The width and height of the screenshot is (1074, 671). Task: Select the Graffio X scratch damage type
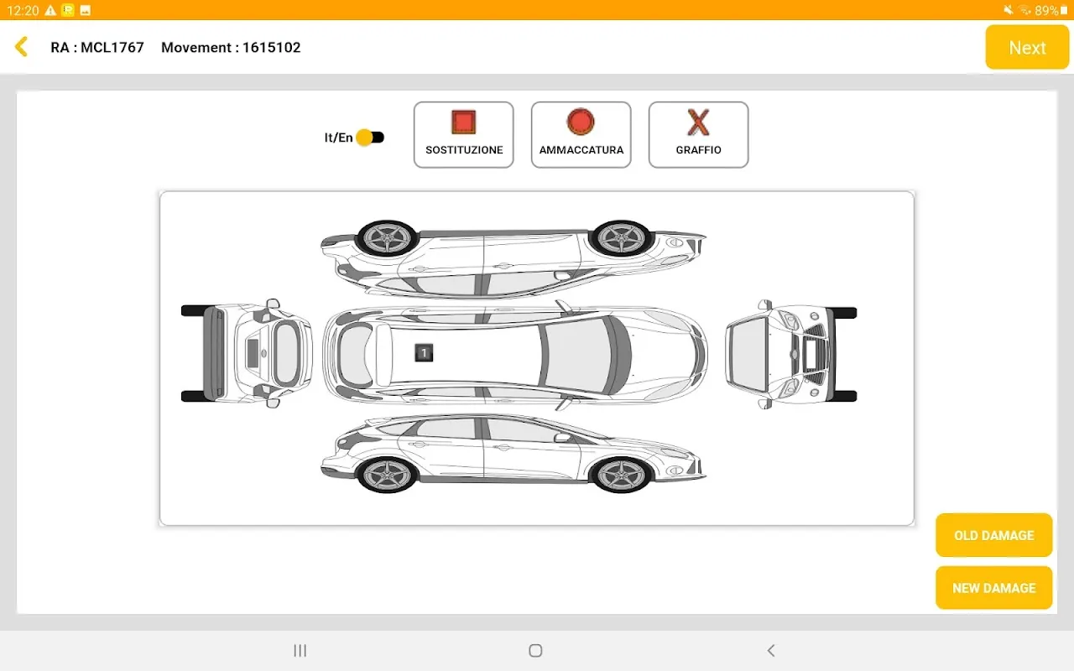tap(698, 134)
